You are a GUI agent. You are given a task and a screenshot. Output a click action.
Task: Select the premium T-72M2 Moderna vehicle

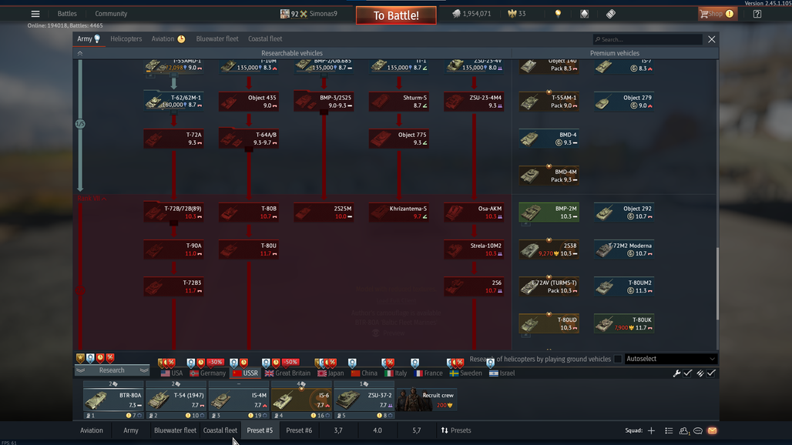coord(624,249)
